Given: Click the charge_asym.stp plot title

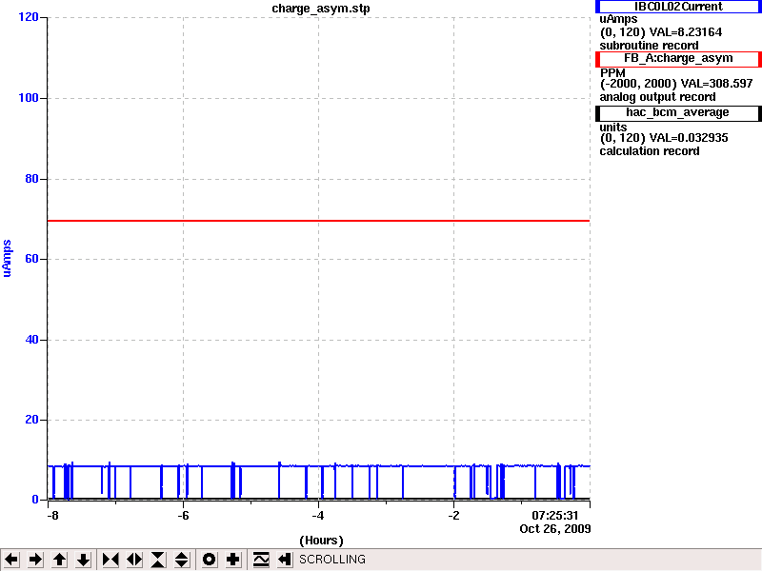Looking at the screenshot, I should (x=321, y=9).
